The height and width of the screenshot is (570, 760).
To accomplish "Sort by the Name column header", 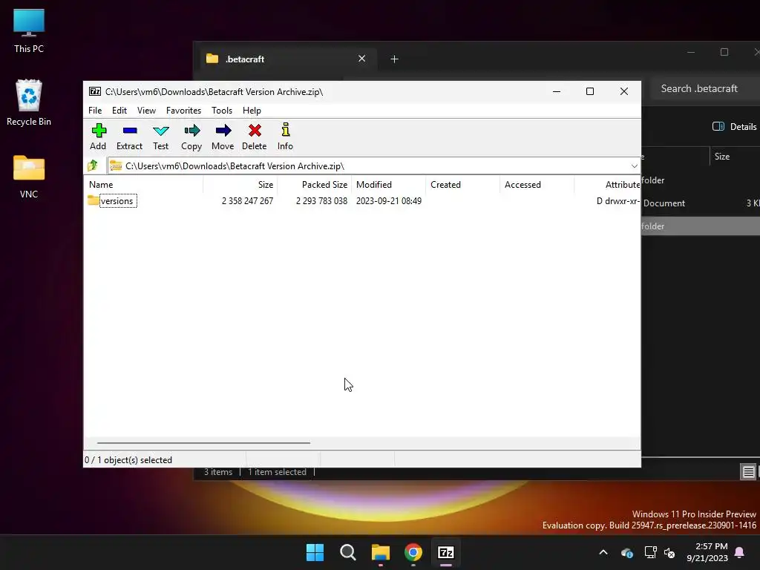I will [143, 185].
